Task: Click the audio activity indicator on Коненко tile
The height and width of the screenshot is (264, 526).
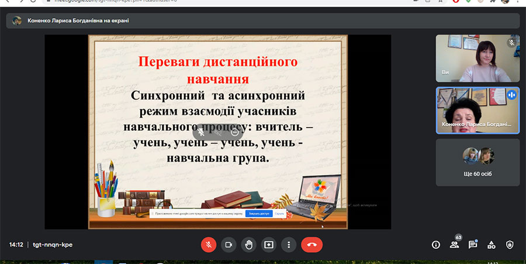Action: (x=511, y=95)
